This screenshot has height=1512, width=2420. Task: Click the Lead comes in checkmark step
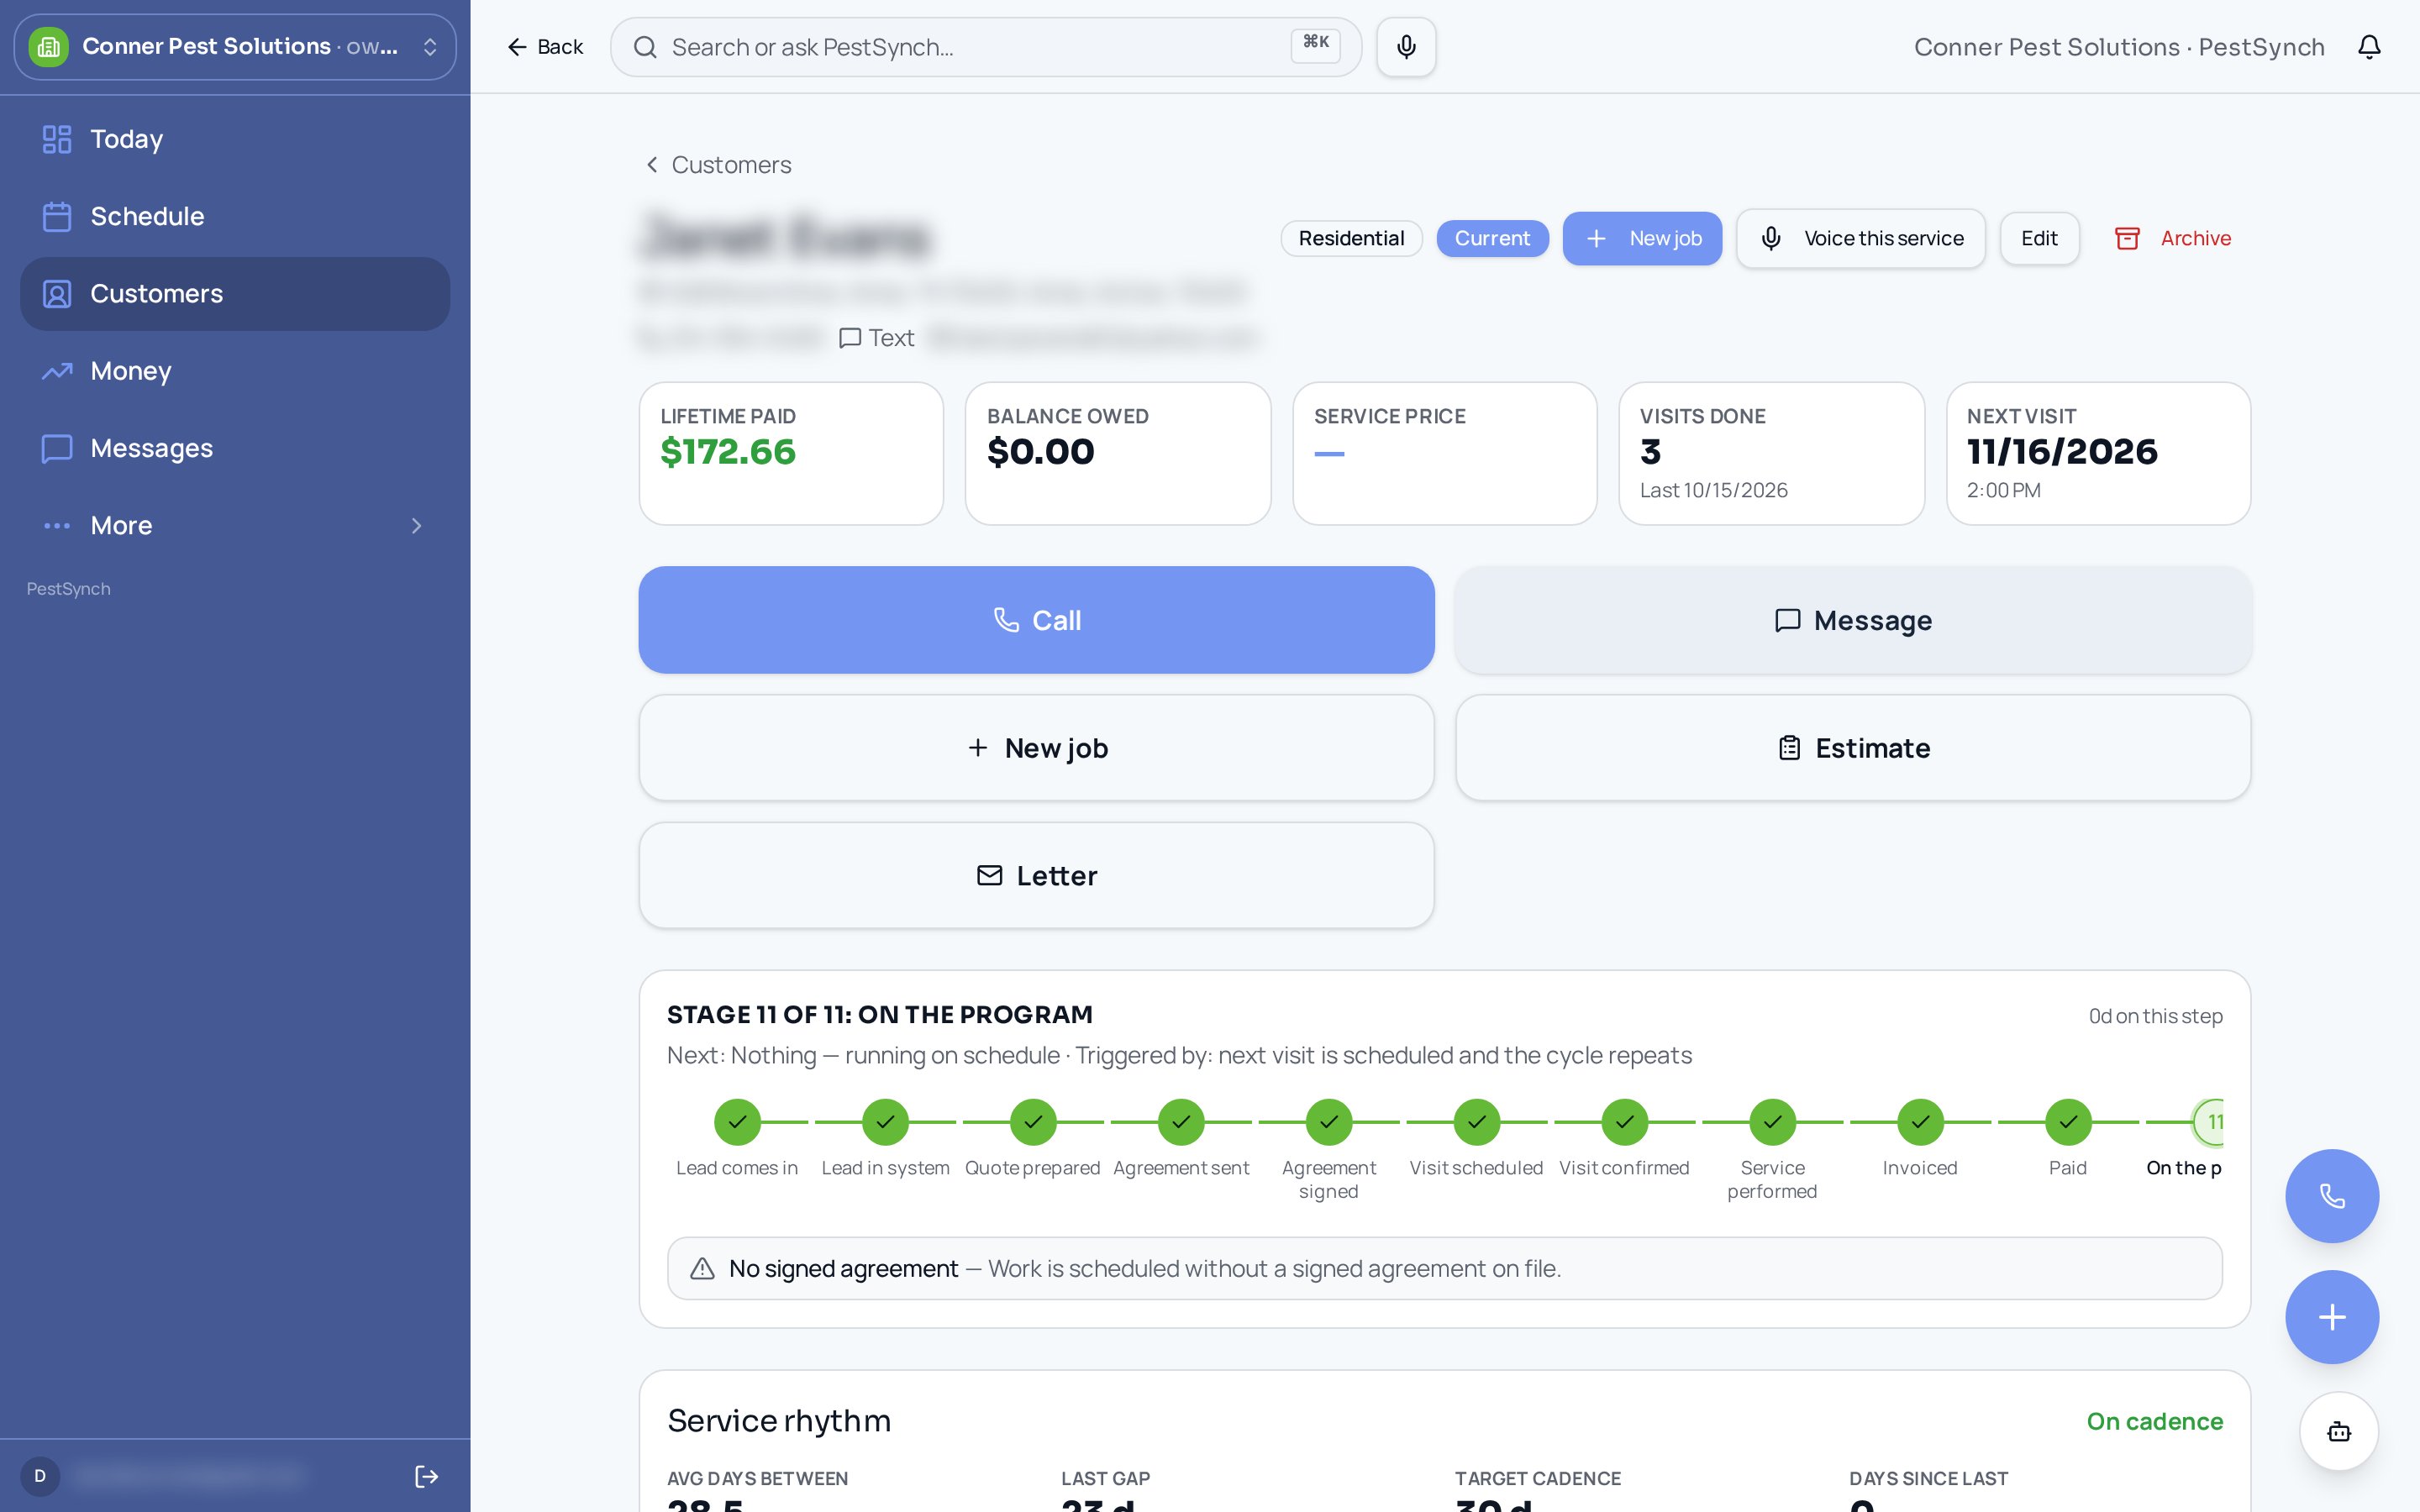[x=737, y=1122]
